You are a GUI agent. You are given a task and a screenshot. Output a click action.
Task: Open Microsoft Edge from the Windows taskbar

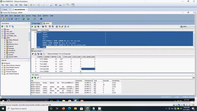click(69, 109)
